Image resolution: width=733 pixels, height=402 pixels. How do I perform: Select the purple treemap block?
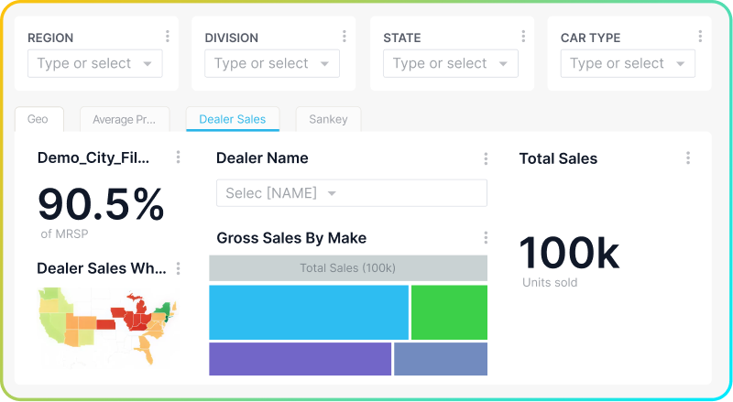pos(301,359)
